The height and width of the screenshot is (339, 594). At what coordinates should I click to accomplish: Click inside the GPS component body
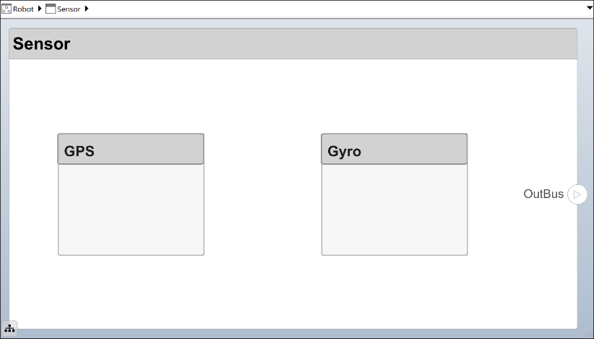coord(131,210)
